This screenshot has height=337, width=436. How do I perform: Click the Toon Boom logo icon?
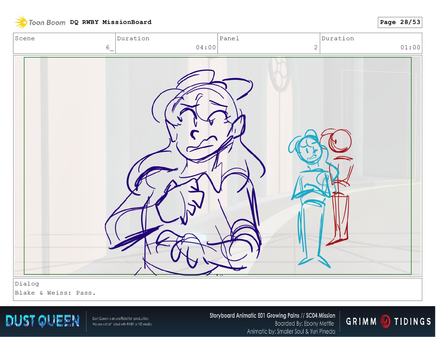[x=21, y=22]
